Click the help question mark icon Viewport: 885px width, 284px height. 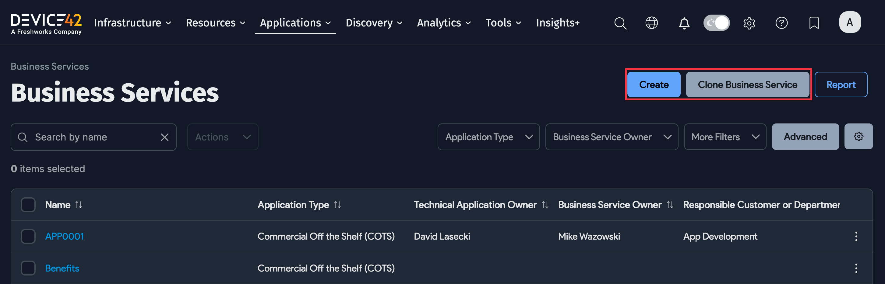tap(781, 23)
